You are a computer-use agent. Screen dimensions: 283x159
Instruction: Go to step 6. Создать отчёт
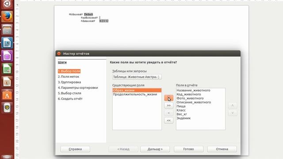point(70,99)
